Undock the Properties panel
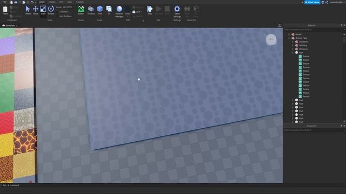 [x=341, y=126]
